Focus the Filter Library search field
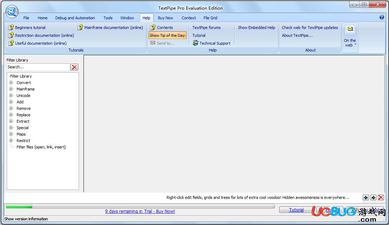The image size is (389, 225). pyautogui.click(x=38, y=67)
